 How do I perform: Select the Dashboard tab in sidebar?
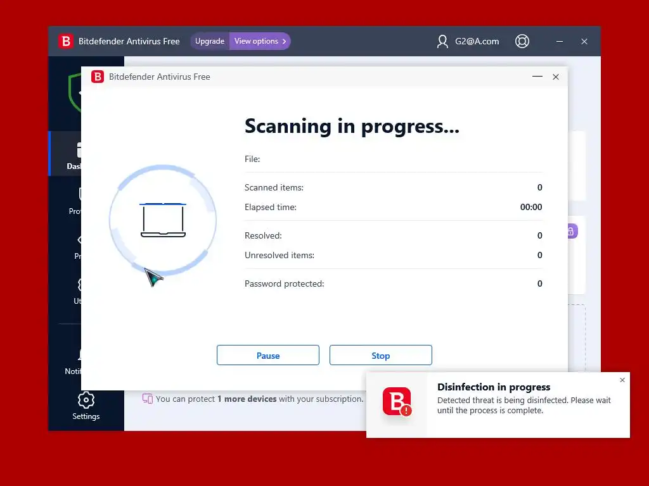click(66, 154)
